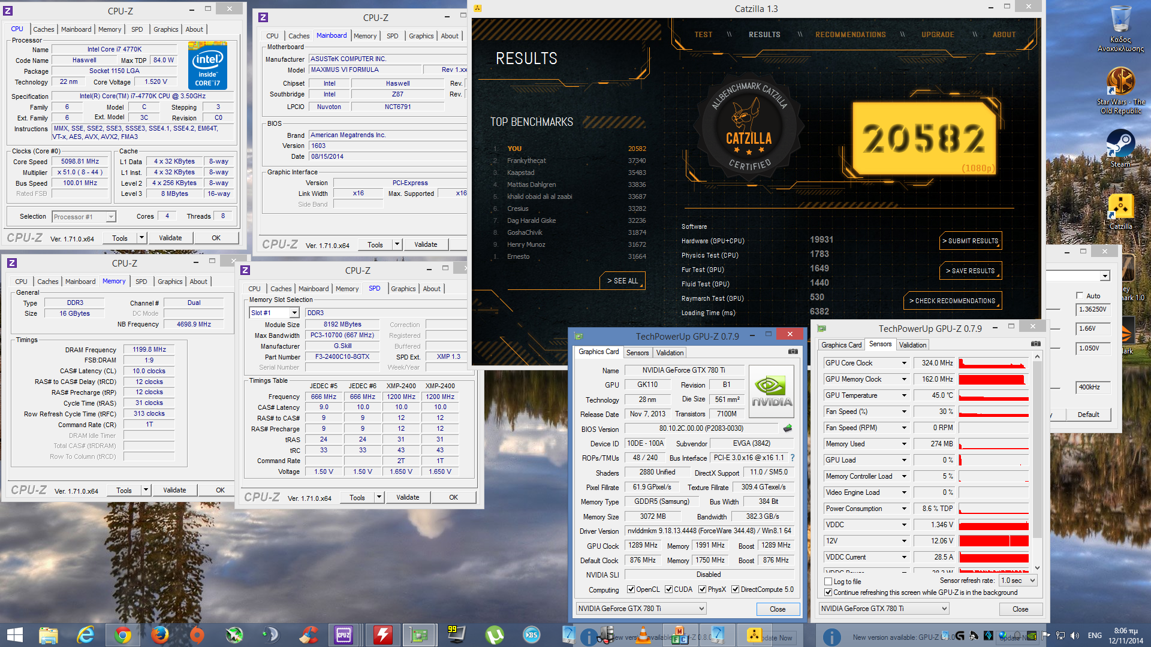Uncheck Continue refreshing while in background
This screenshot has width=1151, height=647.
pos(828,592)
